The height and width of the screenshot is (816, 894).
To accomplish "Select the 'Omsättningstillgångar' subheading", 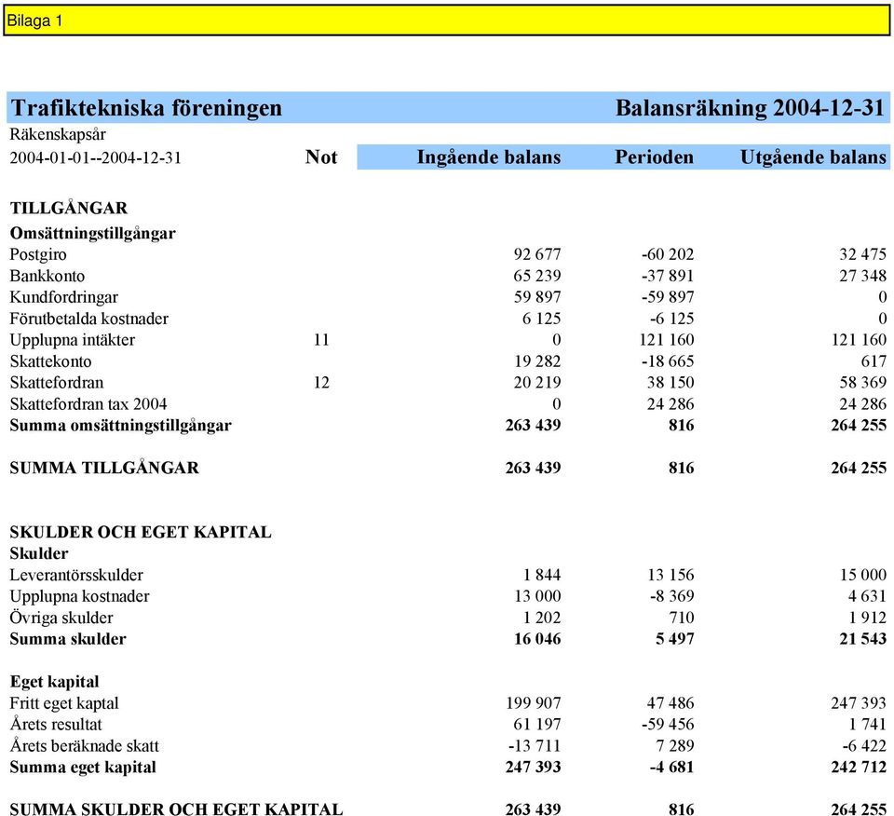I will coord(92,233).
